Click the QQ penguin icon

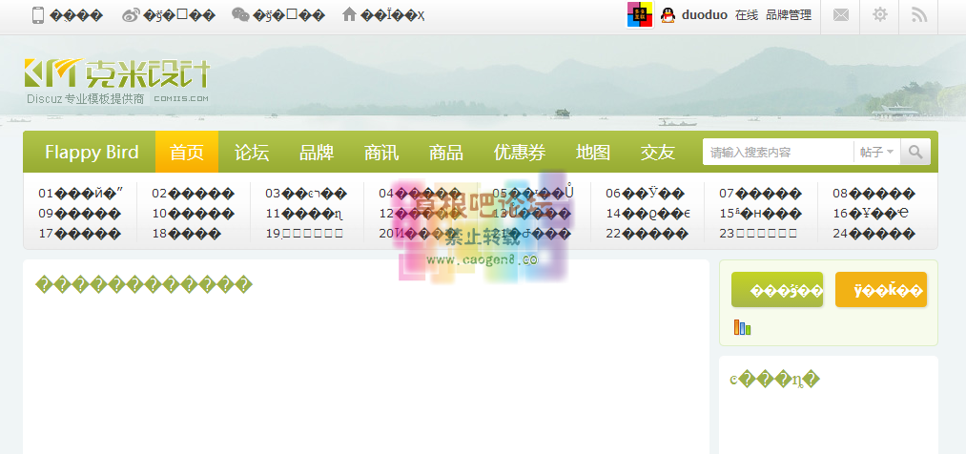(x=668, y=15)
